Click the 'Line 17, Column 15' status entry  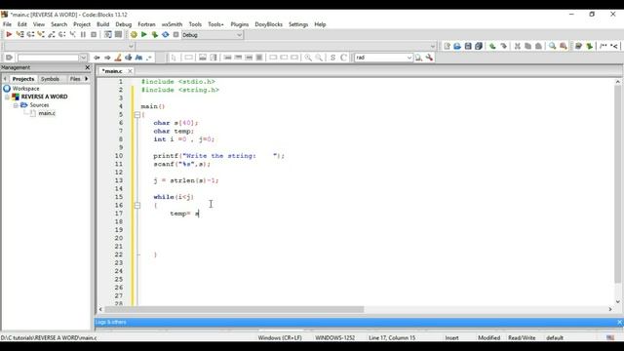click(392, 338)
